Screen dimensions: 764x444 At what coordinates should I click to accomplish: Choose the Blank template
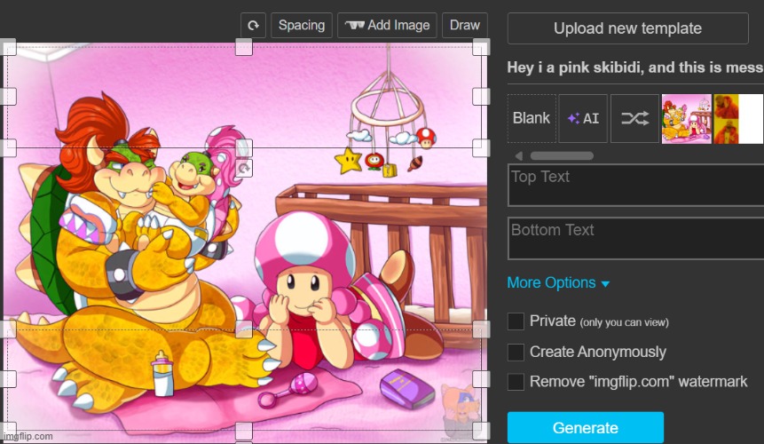pyautogui.click(x=532, y=118)
